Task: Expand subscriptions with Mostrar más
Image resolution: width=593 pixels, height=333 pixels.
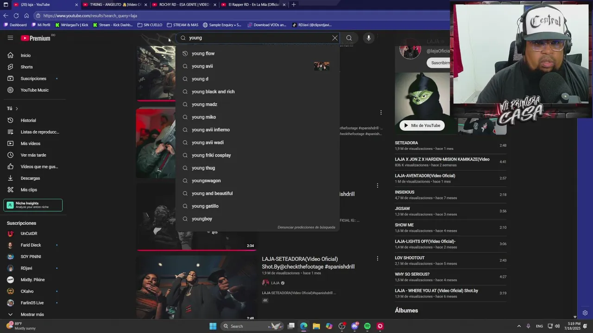Action: pyautogui.click(x=32, y=314)
